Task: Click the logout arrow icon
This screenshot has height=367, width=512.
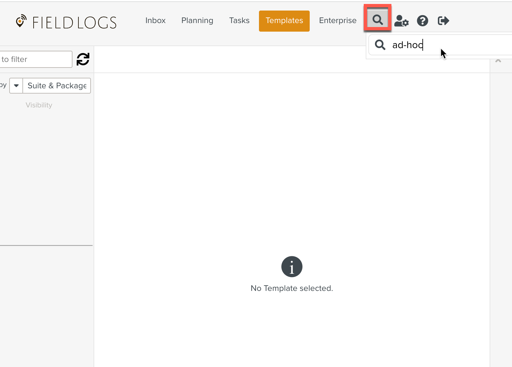Action: 443,21
